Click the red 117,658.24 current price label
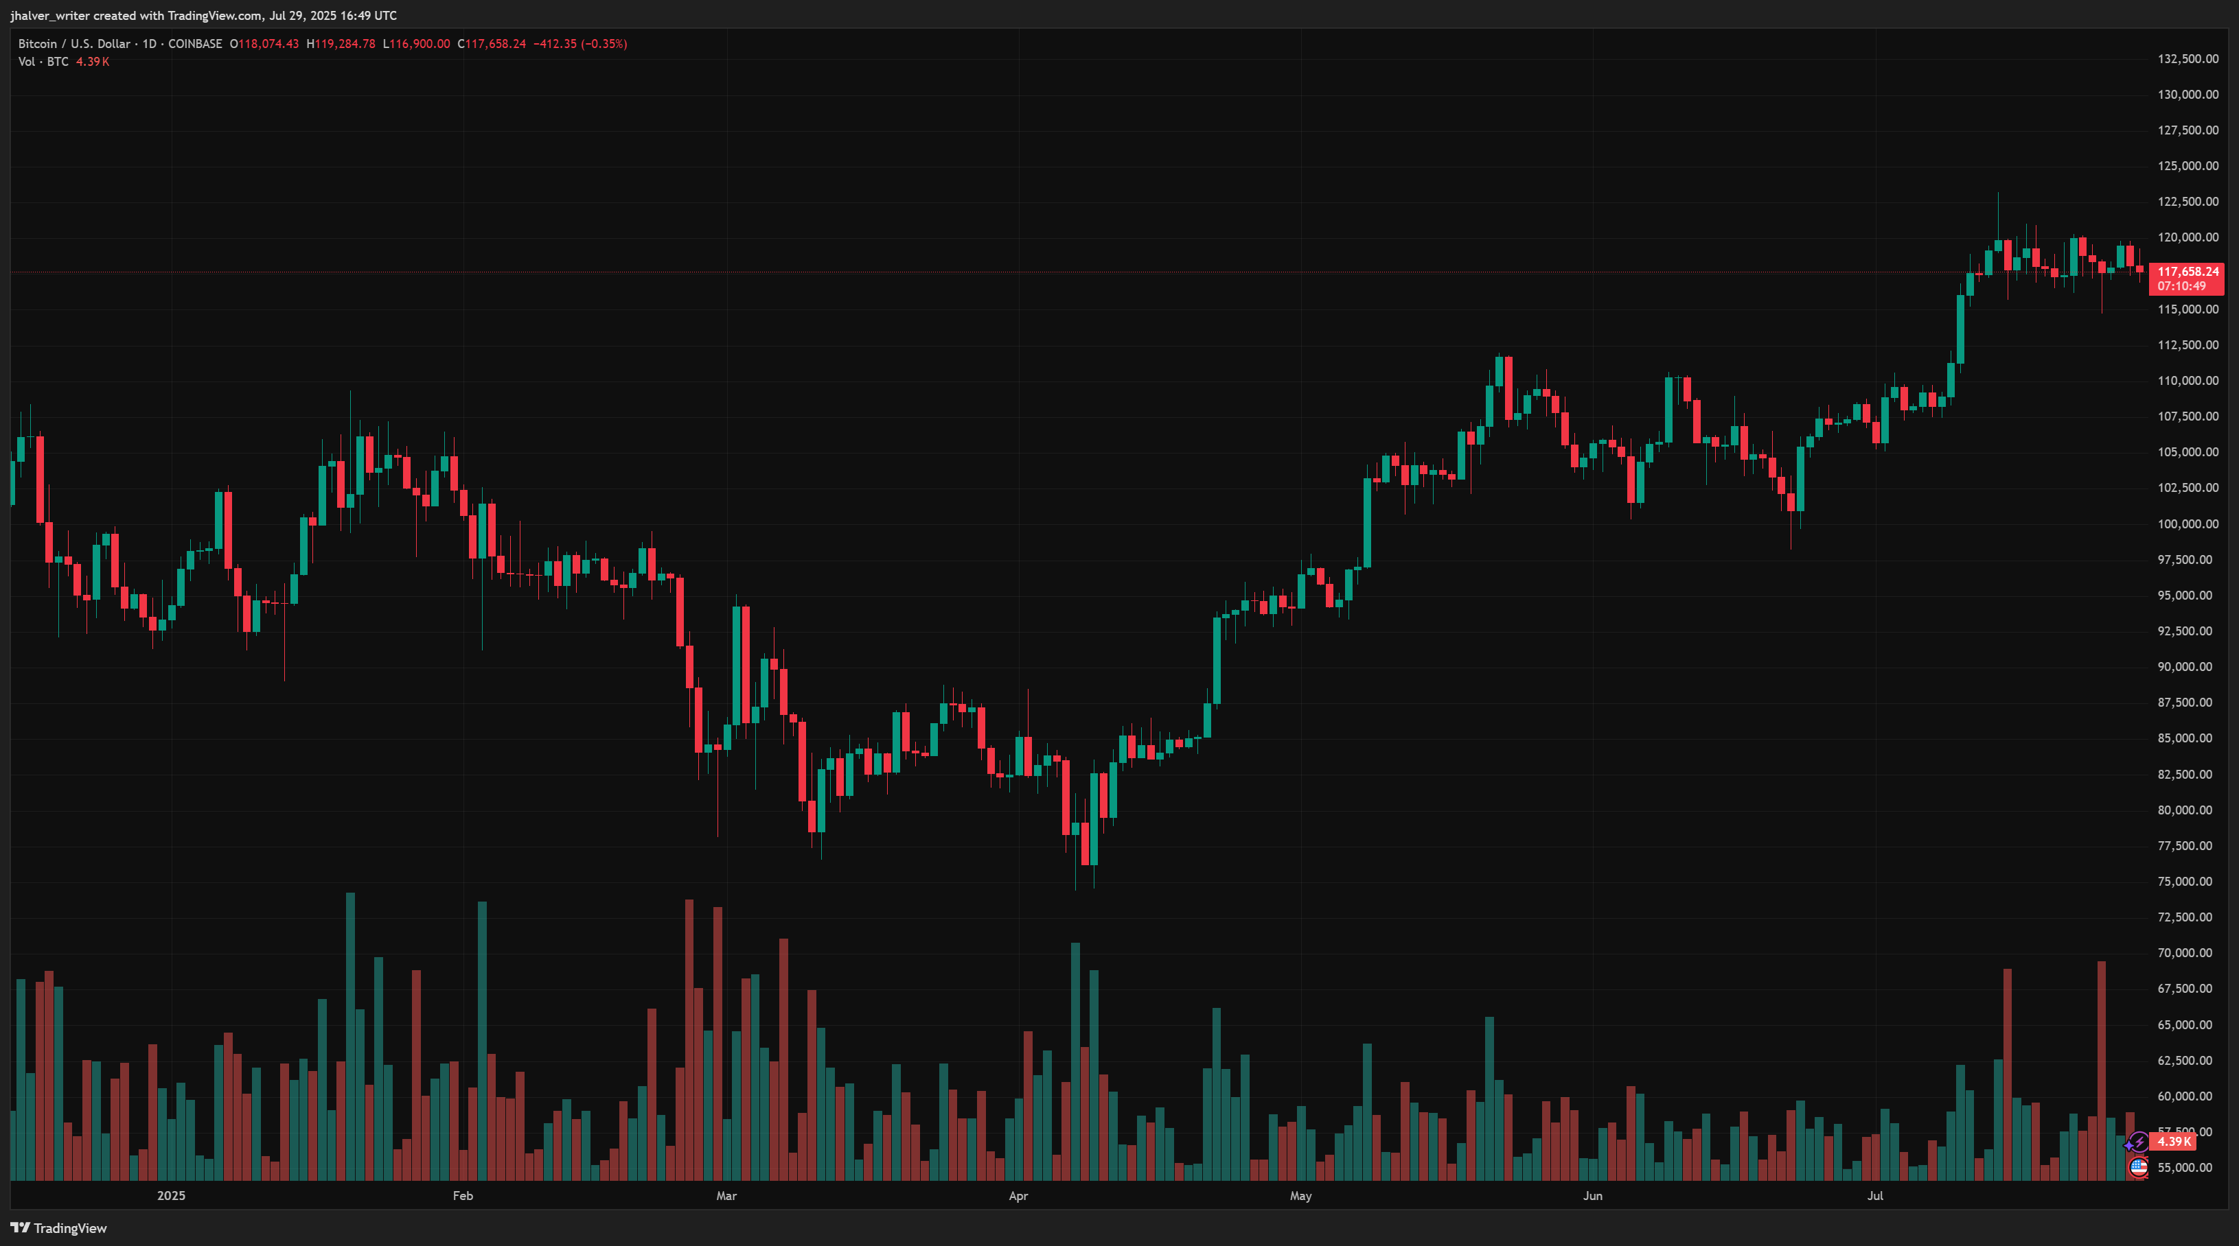 point(2188,272)
